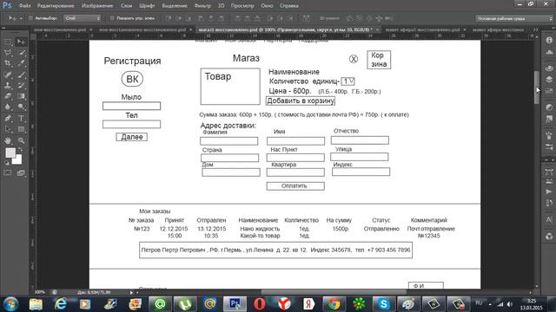Image resolution: width=556 pixels, height=312 pixels.
Task: Open the Просмотр menu
Action: [242, 6]
